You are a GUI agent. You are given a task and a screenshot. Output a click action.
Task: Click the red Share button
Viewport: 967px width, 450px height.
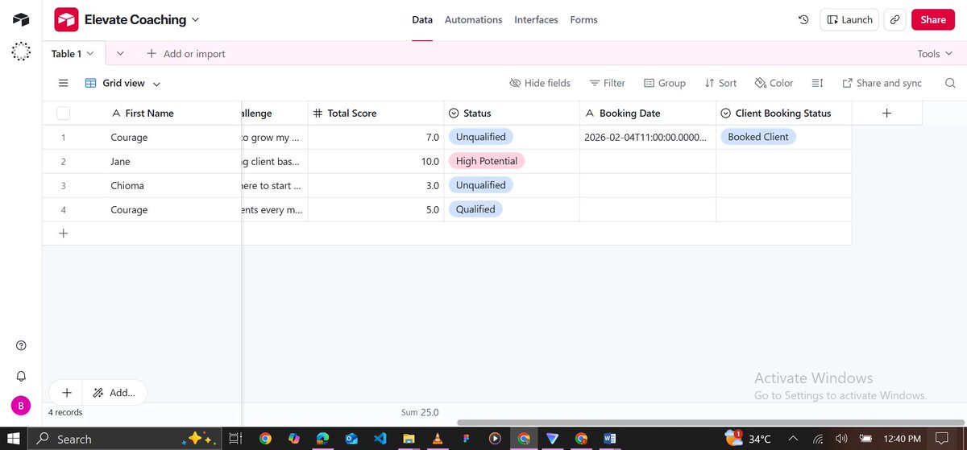[933, 19]
